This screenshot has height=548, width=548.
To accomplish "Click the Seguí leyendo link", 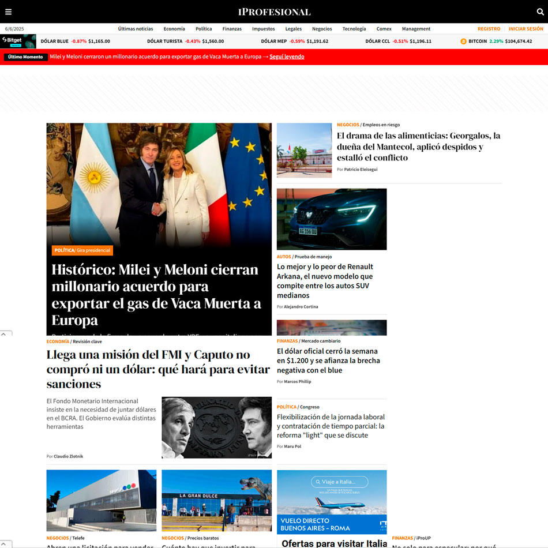I will point(287,57).
